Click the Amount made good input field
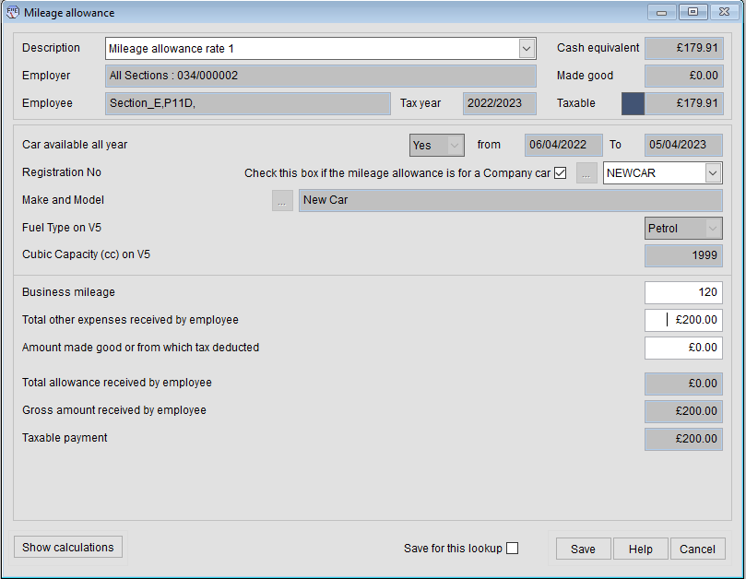Viewport: 746px width, 579px height. [x=683, y=348]
